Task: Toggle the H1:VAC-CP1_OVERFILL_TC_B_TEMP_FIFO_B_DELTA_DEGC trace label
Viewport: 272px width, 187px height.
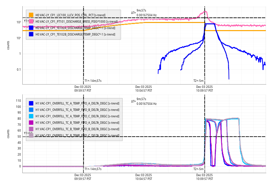Action: click(77, 129)
